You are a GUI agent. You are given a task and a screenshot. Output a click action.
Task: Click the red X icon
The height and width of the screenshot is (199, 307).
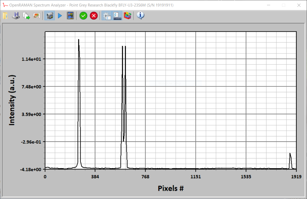click(94, 16)
